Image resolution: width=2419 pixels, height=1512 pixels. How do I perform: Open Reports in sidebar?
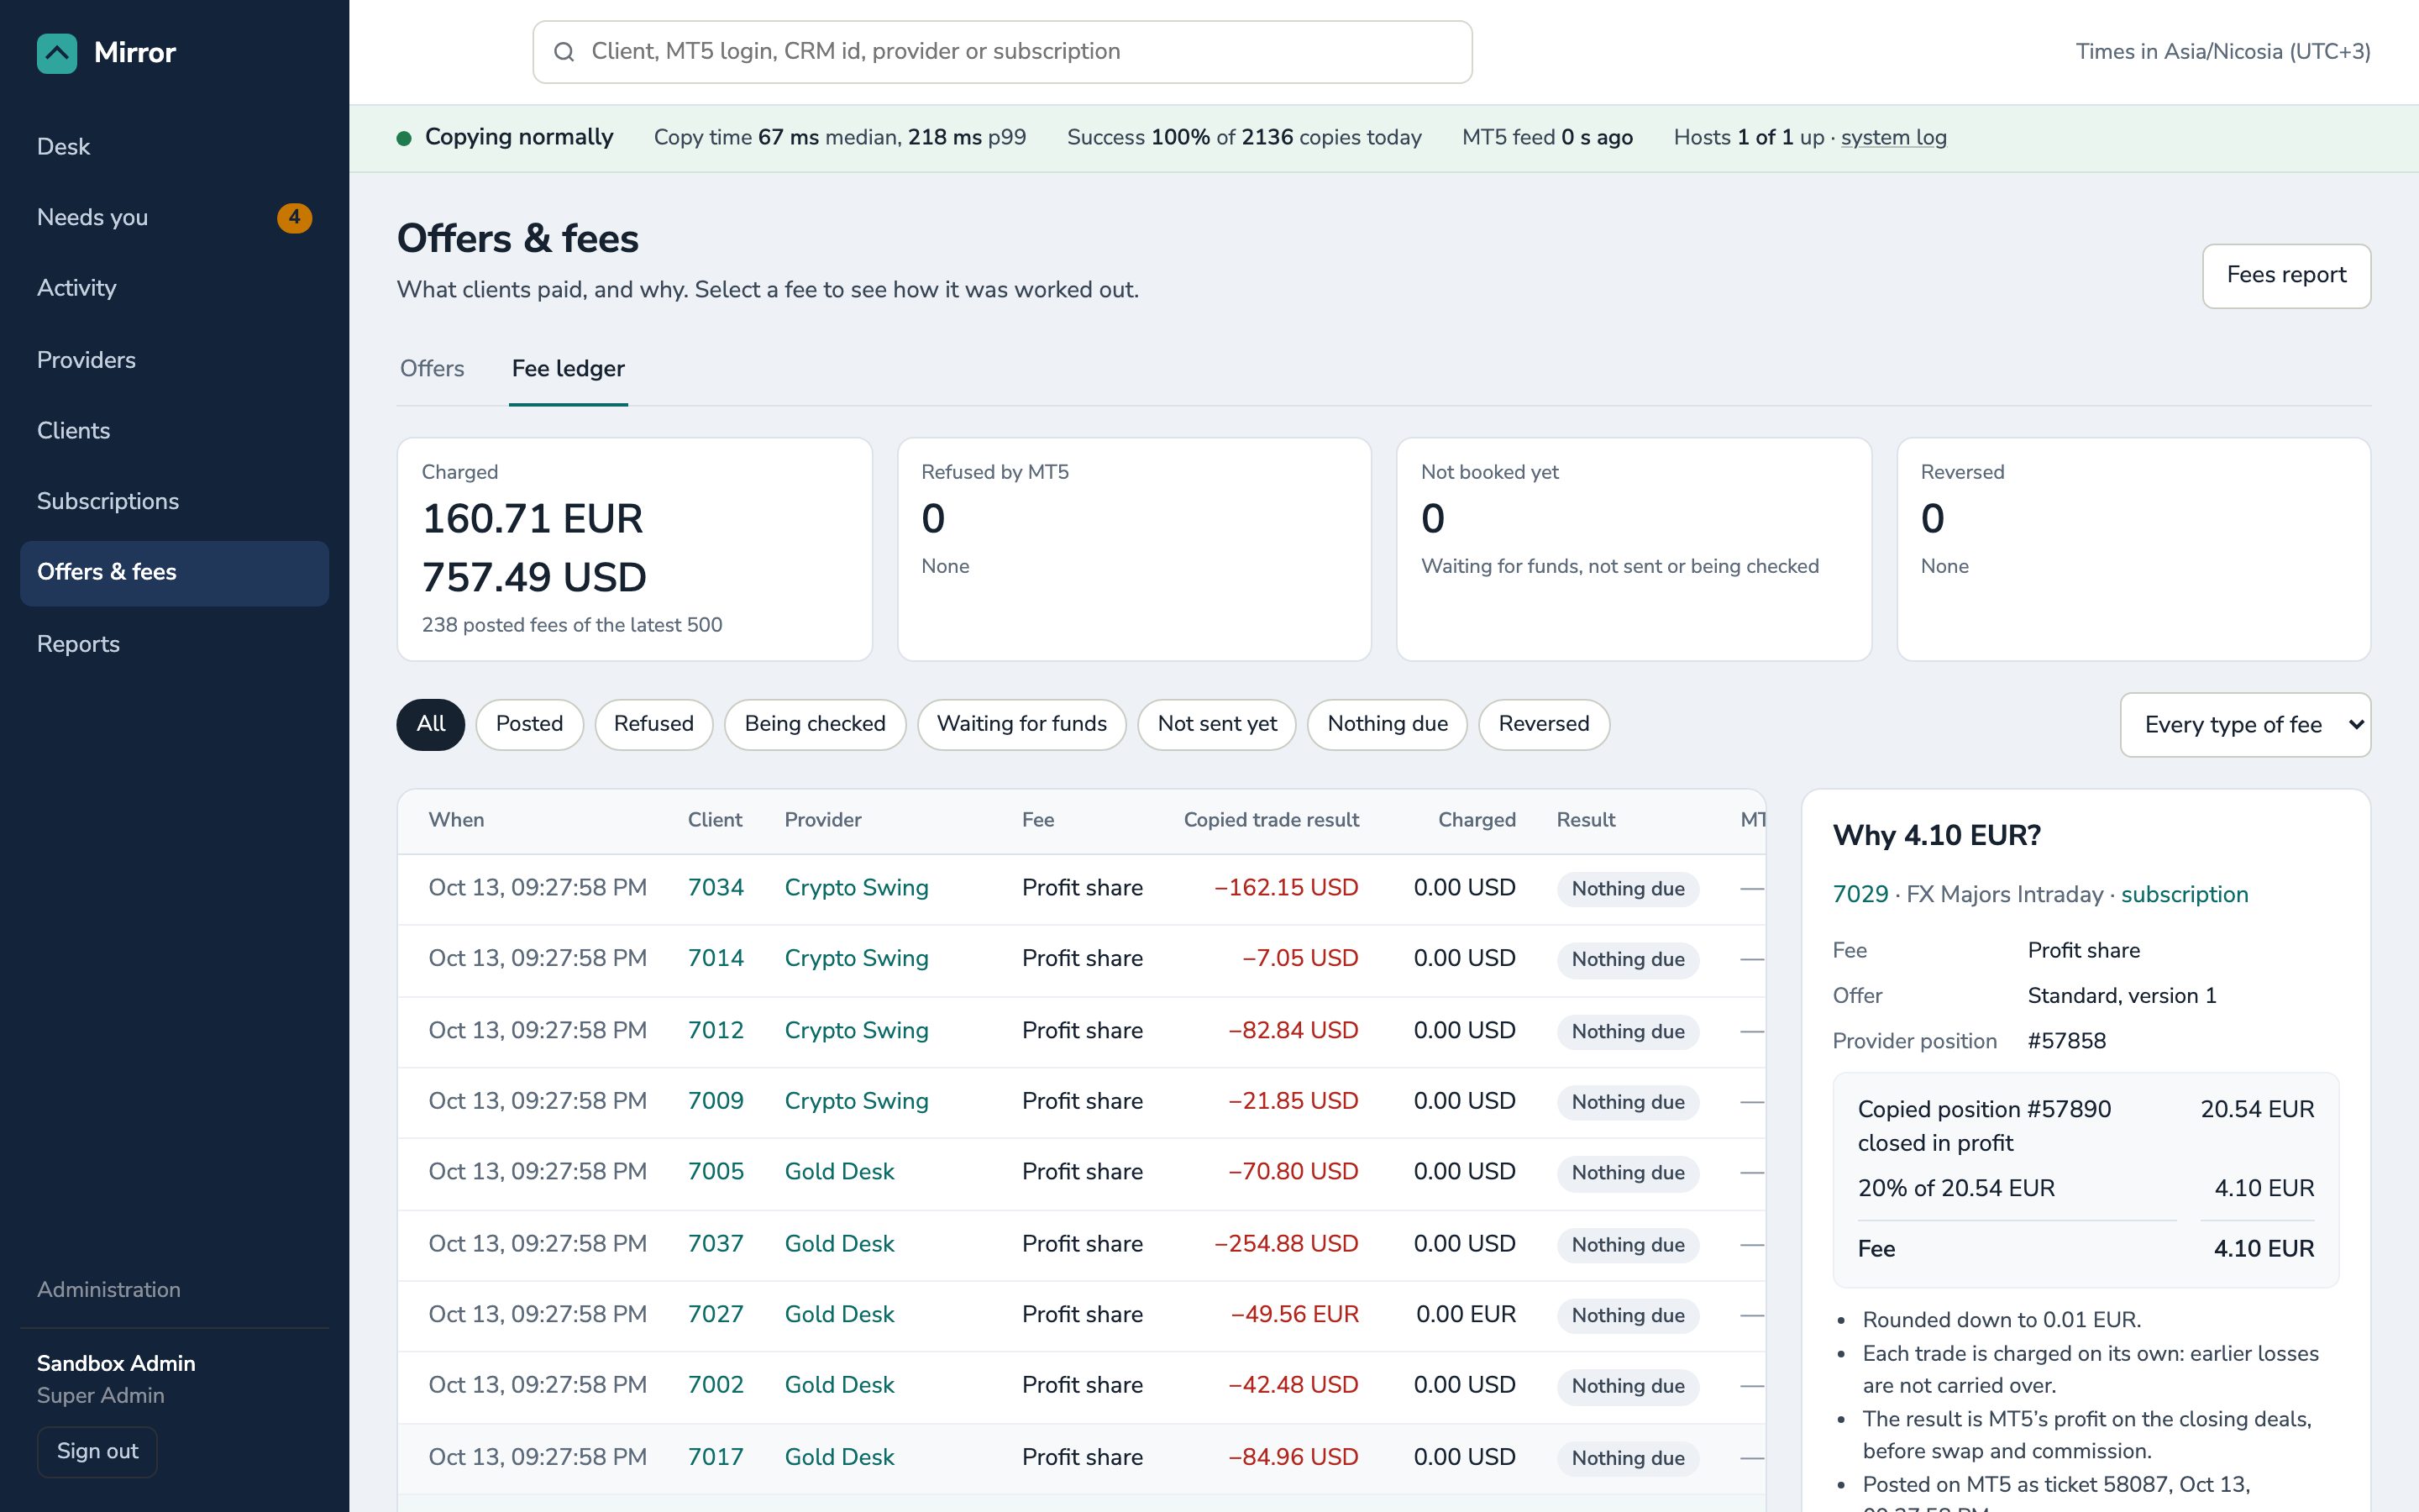coord(174,644)
